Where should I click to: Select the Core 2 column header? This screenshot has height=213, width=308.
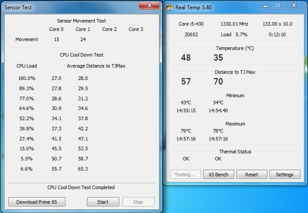click(109, 29)
